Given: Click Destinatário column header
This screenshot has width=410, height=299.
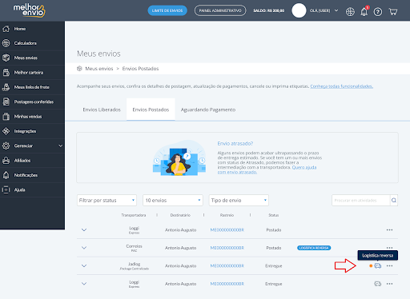Looking at the screenshot, I should [180, 215].
